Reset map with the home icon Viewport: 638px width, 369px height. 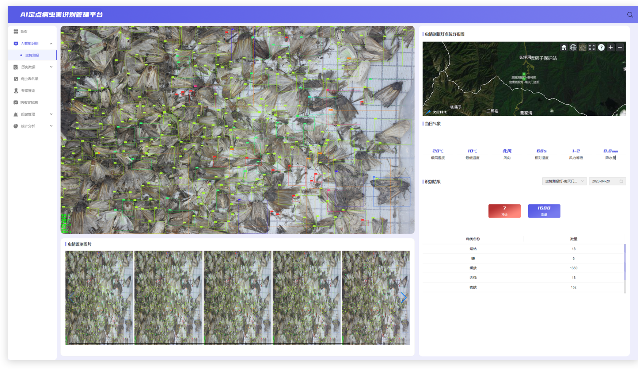564,47
